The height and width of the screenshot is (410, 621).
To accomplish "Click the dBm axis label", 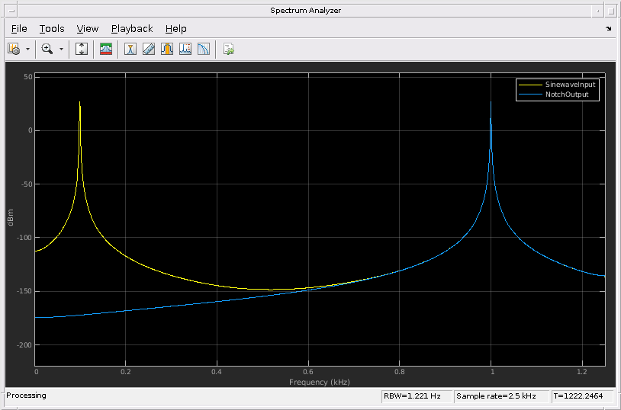I will click(x=11, y=217).
